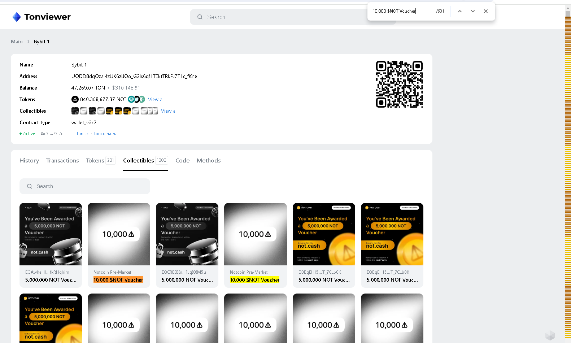Open the toncoin.org link
This screenshot has width=571, height=343.
click(105, 134)
